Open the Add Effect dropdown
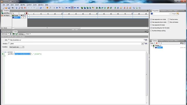187x105 pixels. coord(6,13)
